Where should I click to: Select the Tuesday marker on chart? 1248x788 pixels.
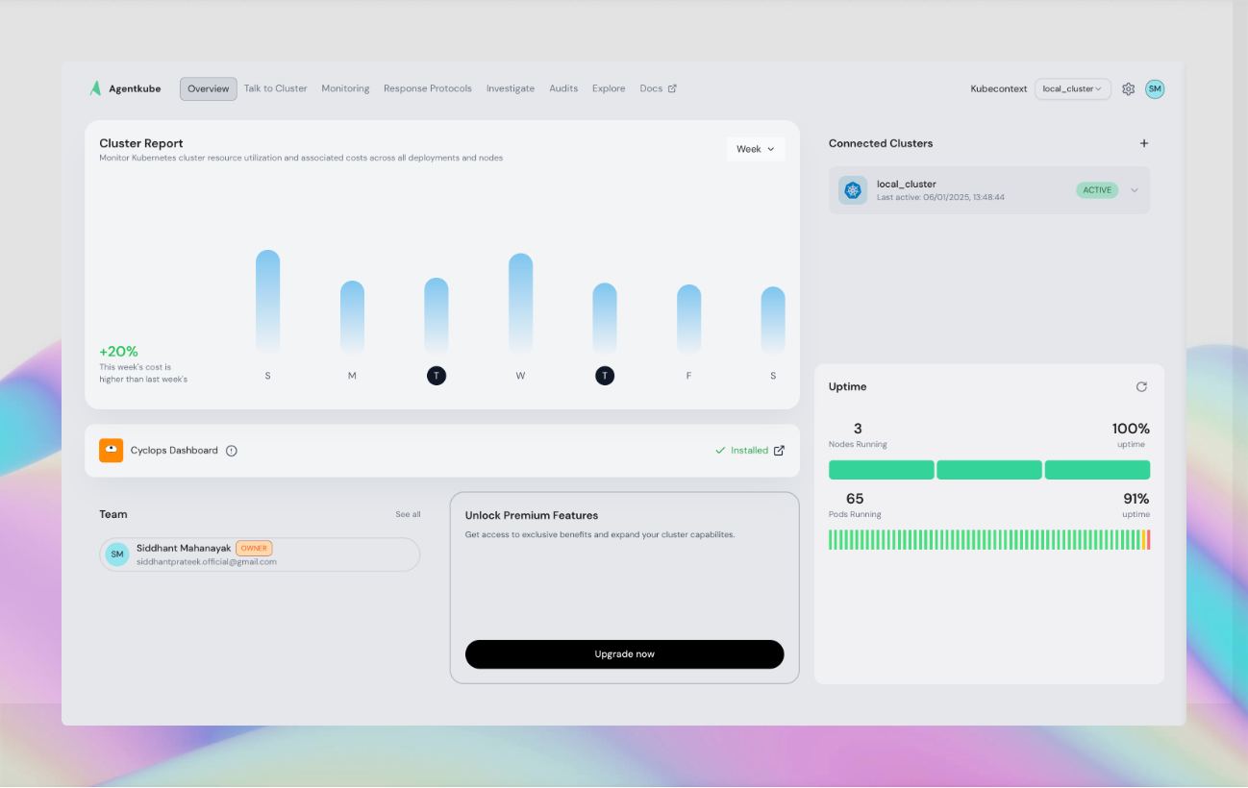click(x=437, y=376)
